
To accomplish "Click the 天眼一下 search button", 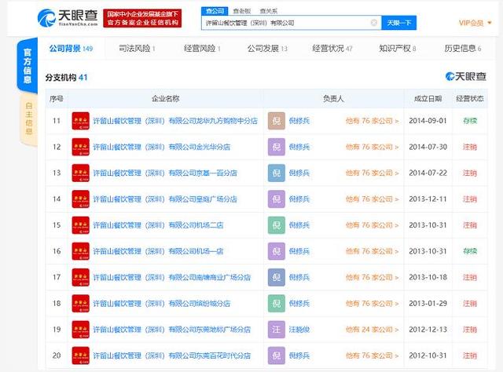I will point(398,23).
